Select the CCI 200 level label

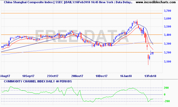point(167,88)
